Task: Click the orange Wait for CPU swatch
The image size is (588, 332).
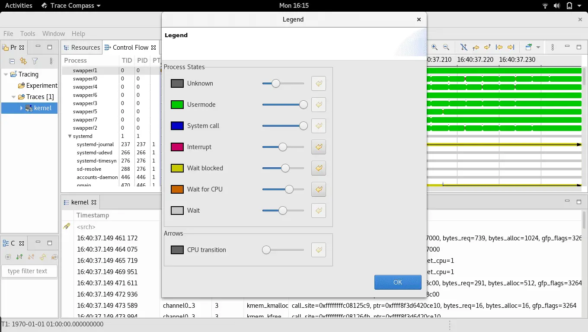Action: (177, 189)
